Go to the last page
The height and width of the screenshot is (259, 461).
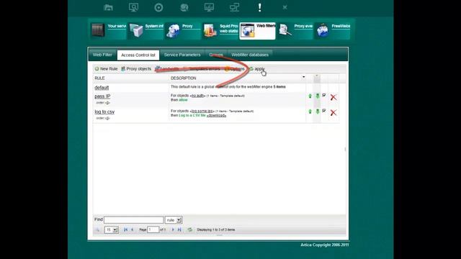coord(179,230)
